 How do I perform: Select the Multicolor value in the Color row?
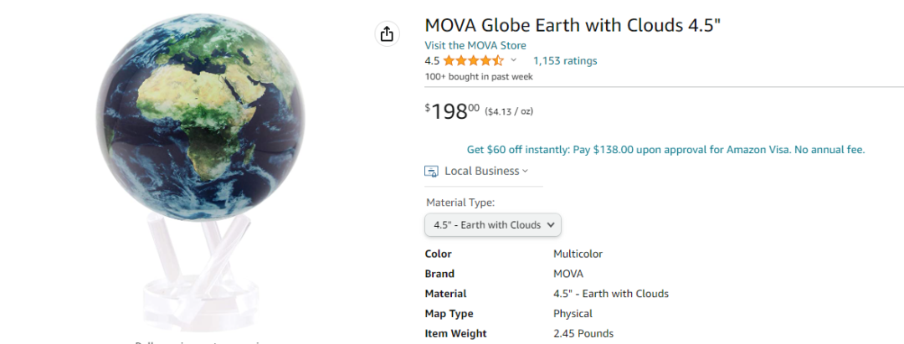pos(578,254)
